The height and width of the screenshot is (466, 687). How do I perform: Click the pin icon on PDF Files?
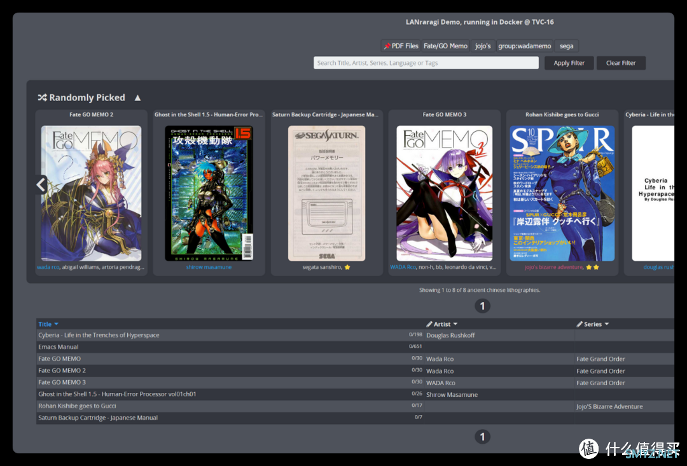click(x=387, y=46)
